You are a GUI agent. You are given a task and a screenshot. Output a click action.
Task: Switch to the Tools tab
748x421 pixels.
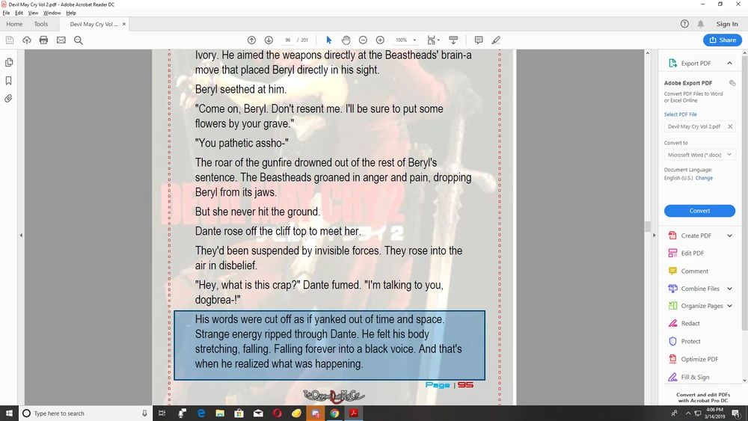tap(41, 24)
